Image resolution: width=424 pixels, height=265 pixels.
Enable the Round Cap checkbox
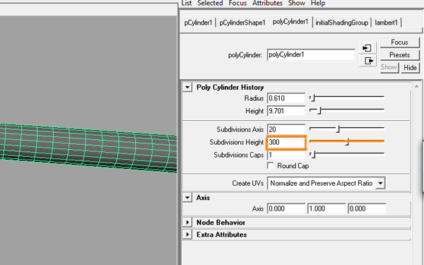[x=271, y=165]
